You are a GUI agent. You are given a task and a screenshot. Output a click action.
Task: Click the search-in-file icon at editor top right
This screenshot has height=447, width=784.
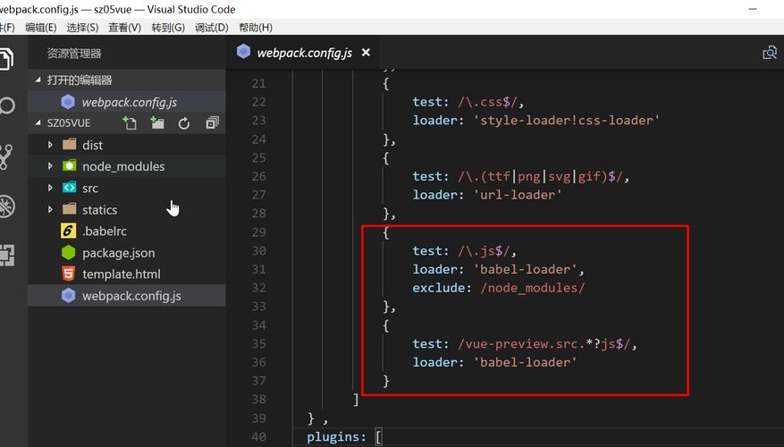coord(770,53)
